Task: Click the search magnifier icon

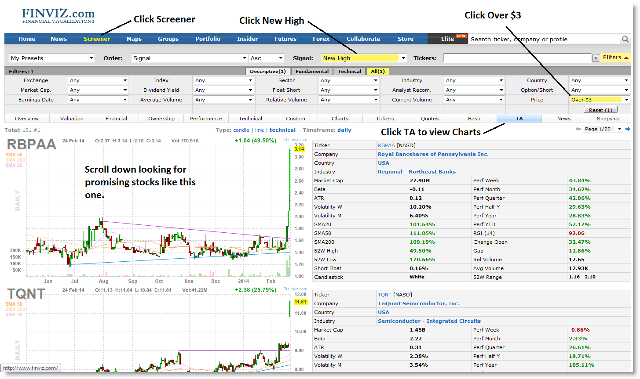Action: click(625, 39)
